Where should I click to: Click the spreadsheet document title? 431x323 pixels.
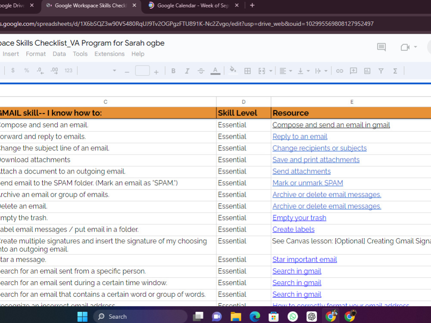(82, 43)
